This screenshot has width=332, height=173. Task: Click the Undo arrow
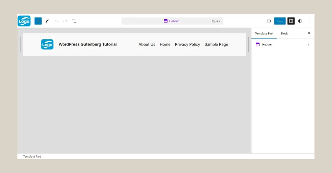click(56, 21)
